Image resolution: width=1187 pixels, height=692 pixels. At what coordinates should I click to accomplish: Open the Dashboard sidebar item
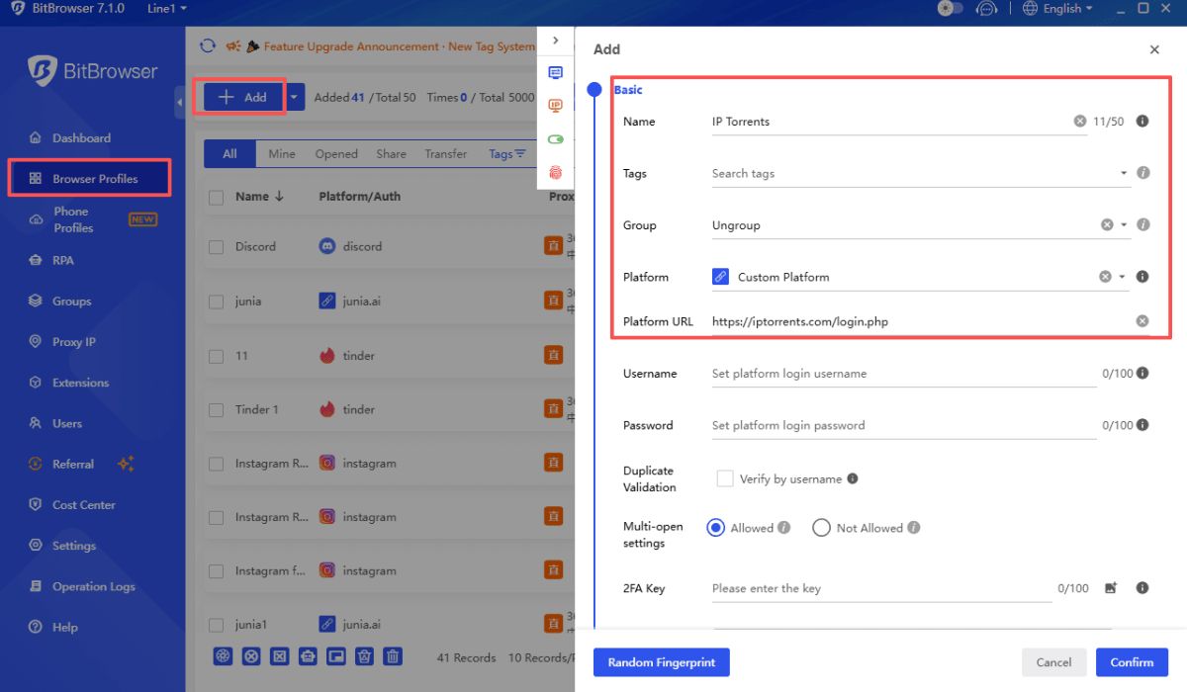pos(81,138)
